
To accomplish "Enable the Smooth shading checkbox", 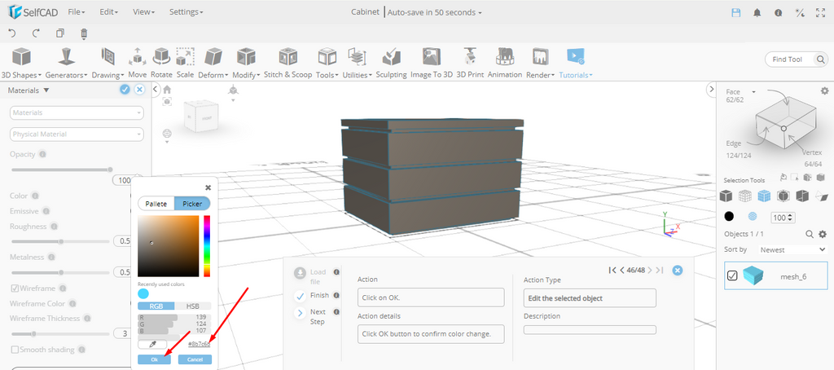I will point(15,350).
